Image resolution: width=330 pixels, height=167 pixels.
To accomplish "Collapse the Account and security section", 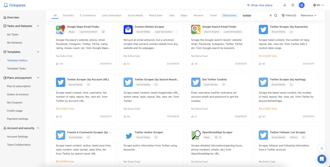I will (x=38, y=128).
